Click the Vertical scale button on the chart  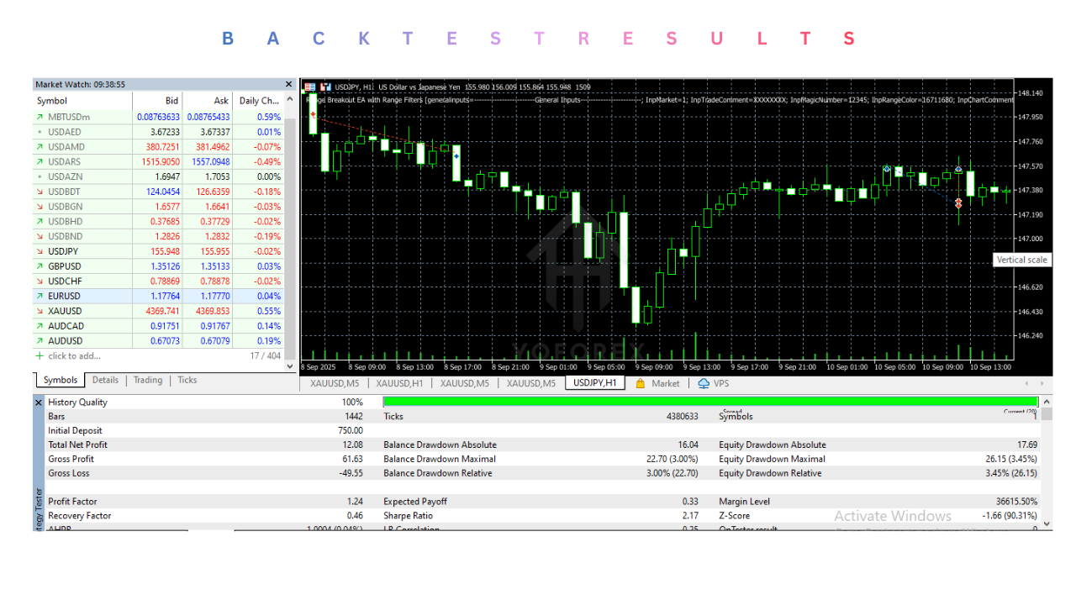tap(1021, 260)
